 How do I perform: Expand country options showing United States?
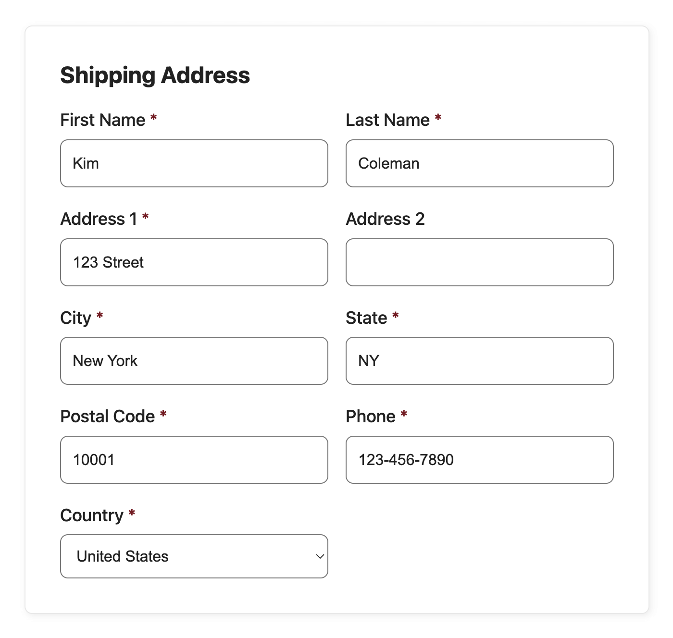click(194, 556)
